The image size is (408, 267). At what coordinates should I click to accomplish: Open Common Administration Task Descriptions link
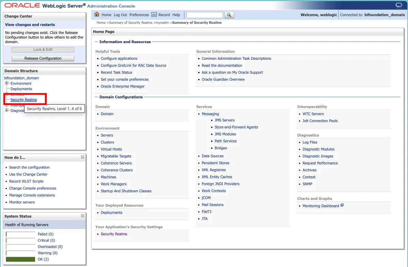236,58
